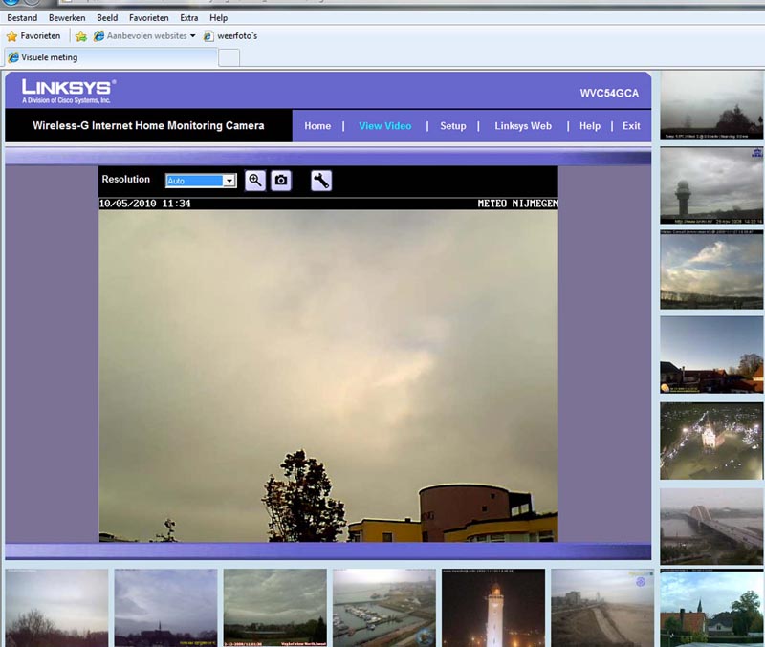Open the bridge over river thumbnail
765x647 pixels.
click(x=711, y=527)
